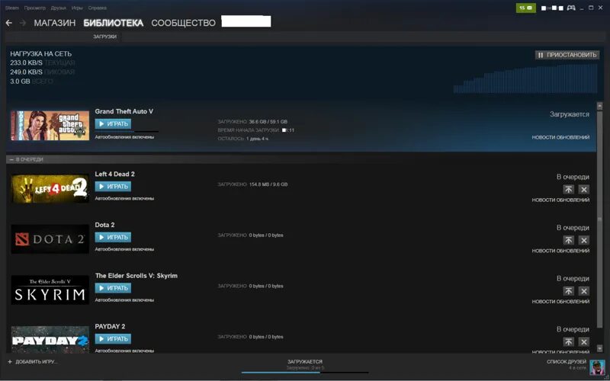Click the PAYDAY 2 banner thumbnail
The image size is (610, 381).
50,339
